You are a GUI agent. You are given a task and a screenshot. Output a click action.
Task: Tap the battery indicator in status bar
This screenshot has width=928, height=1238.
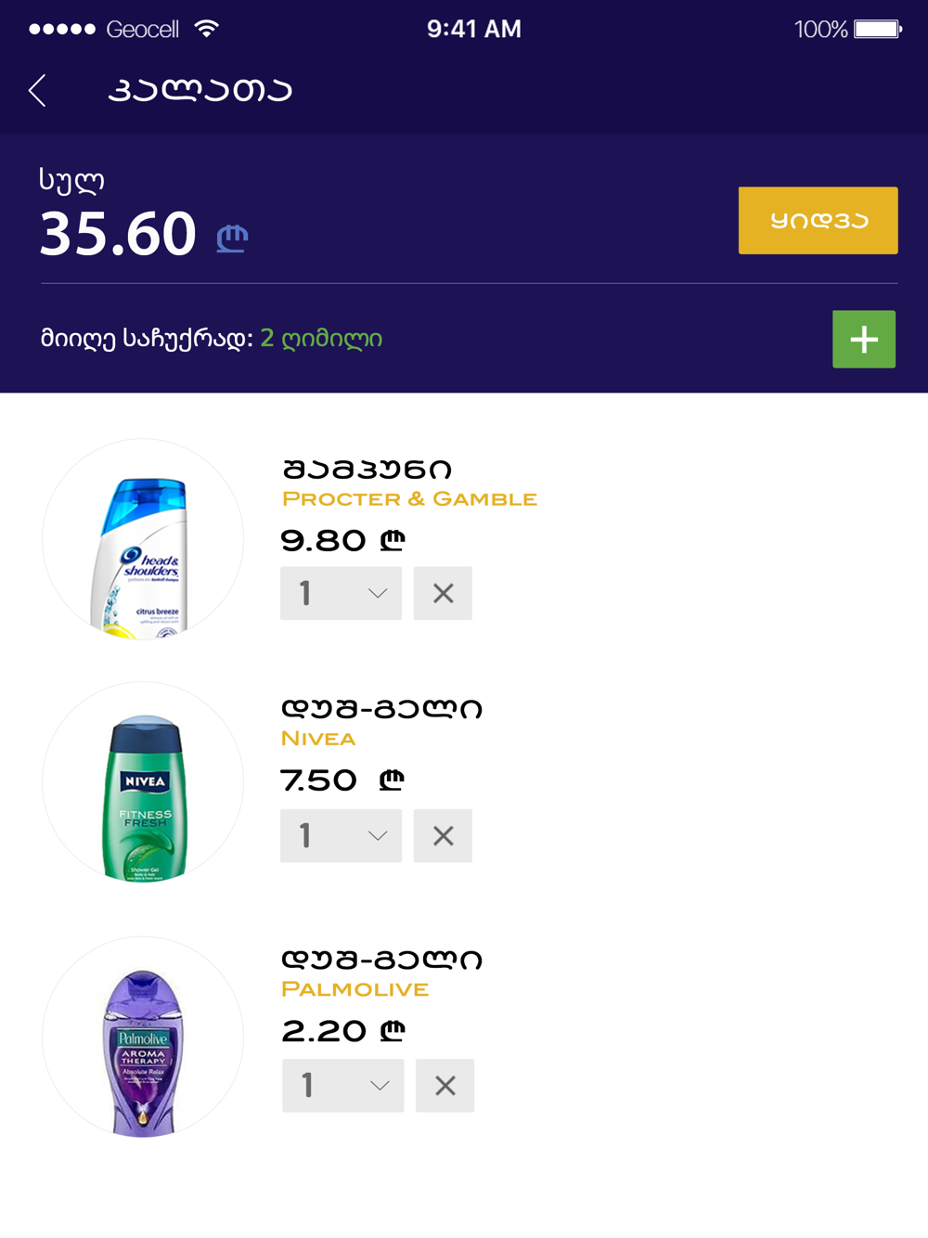pyautogui.click(x=878, y=30)
